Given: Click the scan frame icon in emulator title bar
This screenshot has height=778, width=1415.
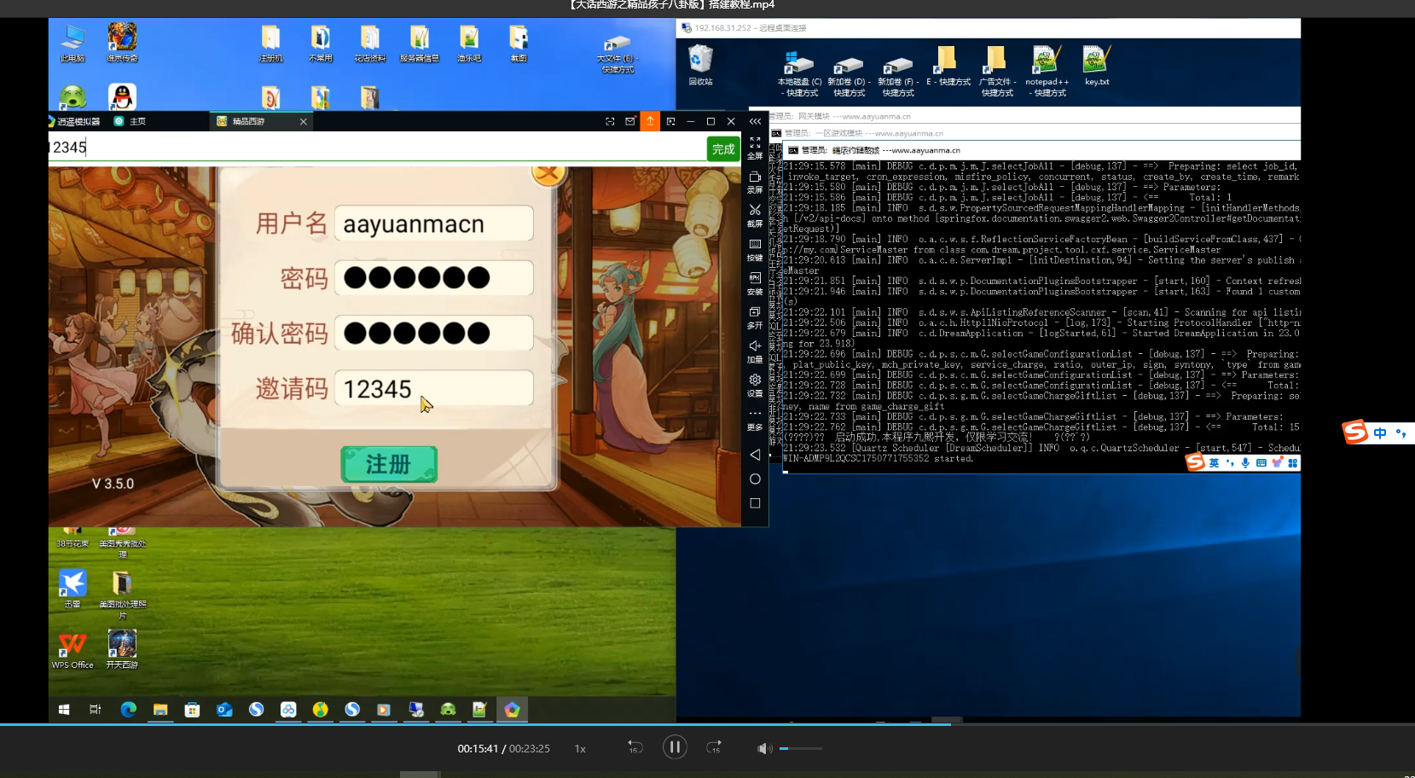Looking at the screenshot, I should coord(610,121).
